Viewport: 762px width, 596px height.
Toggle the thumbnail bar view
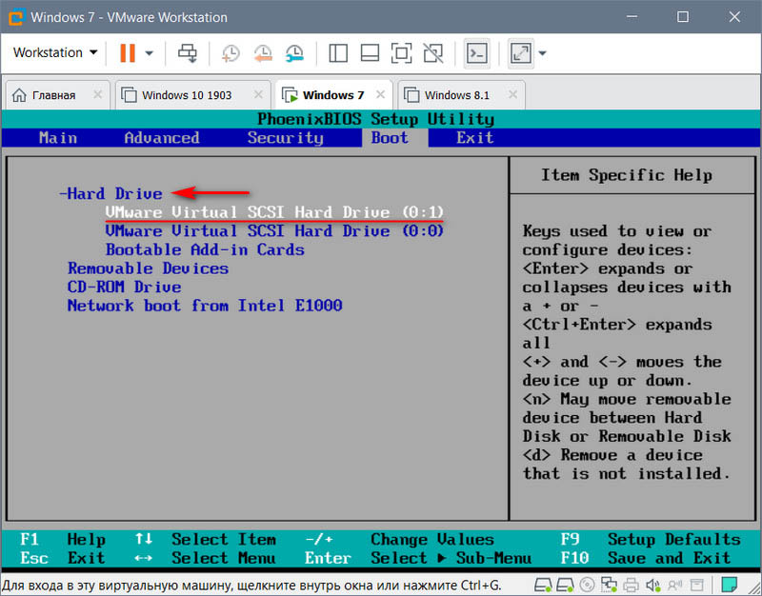pyautogui.click(x=370, y=53)
